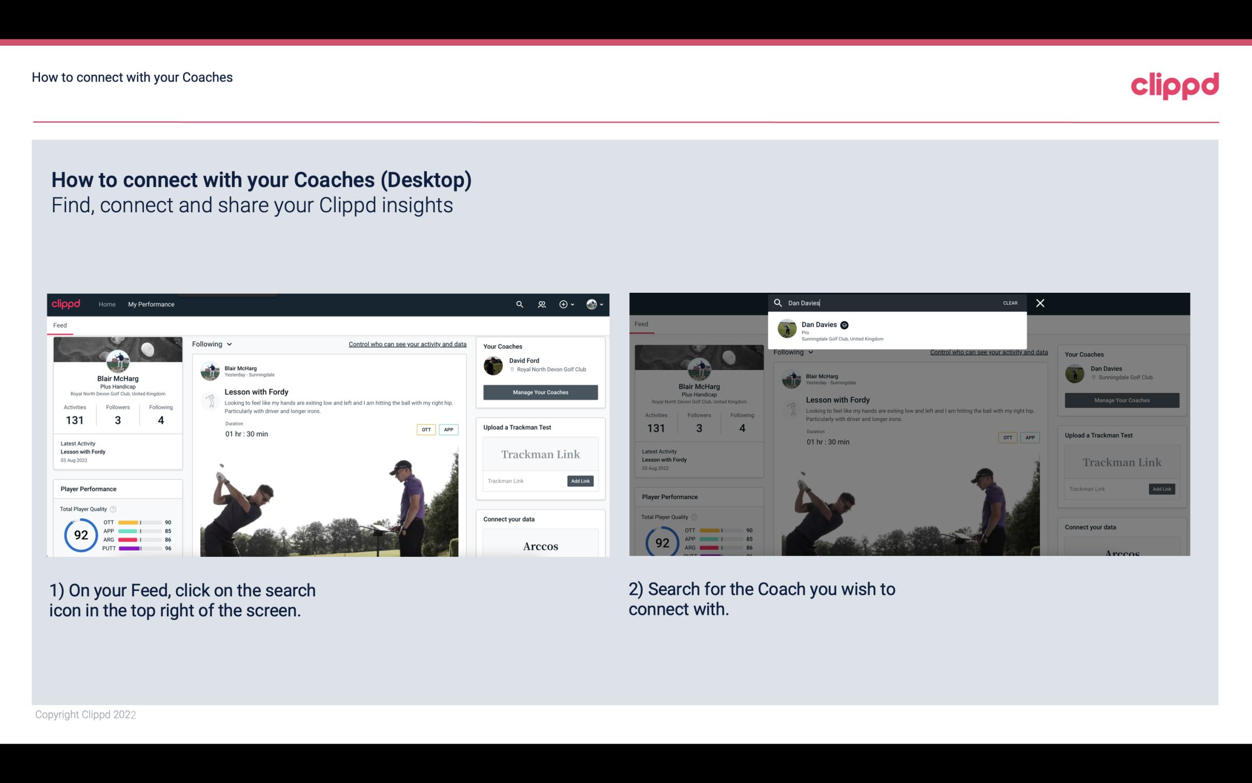
Task: Click the Total Player Quality info icon
Action: click(113, 508)
